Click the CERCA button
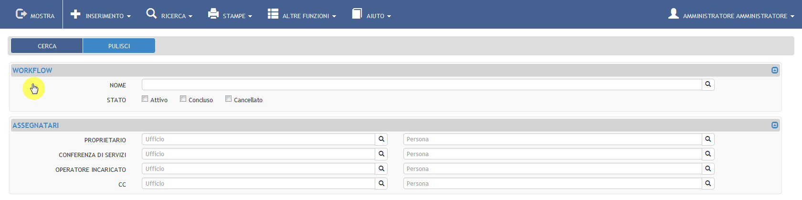 (x=47, y=46)
